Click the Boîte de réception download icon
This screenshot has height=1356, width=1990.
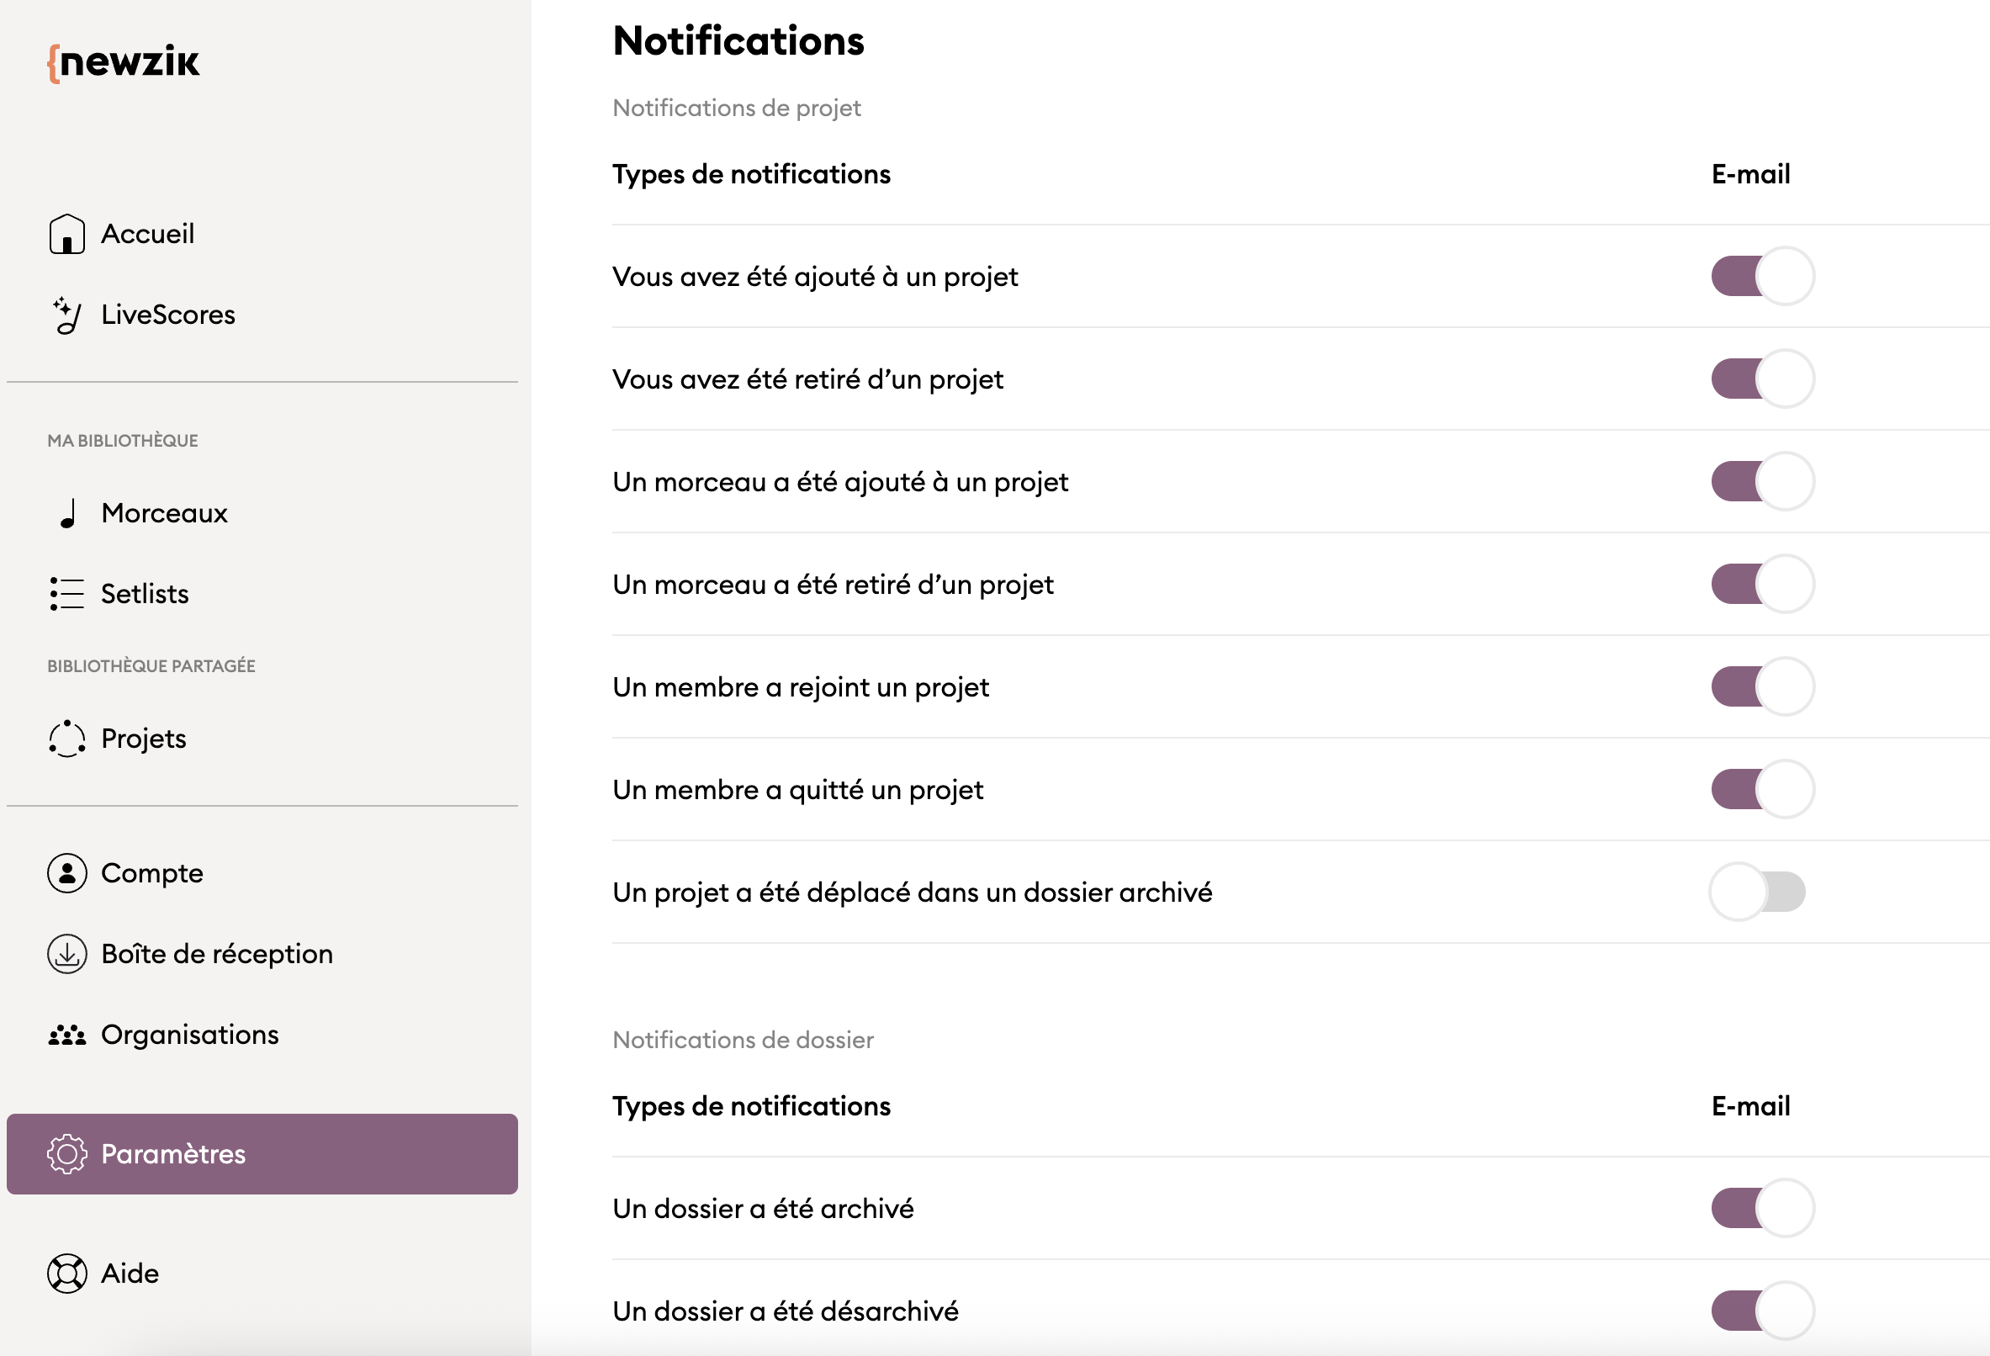(66, 953)
